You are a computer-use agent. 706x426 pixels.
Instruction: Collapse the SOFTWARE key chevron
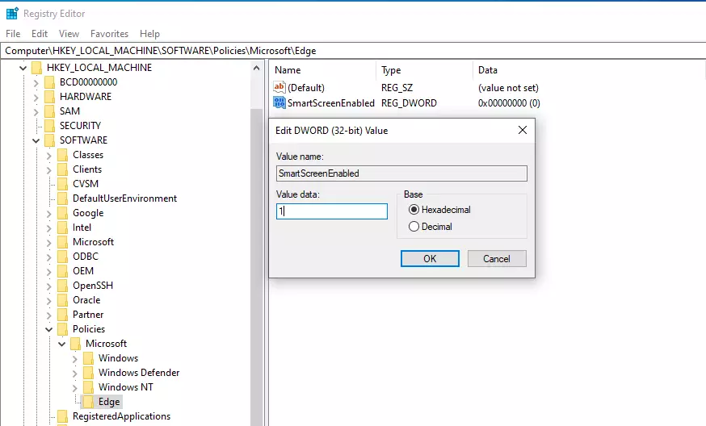[x=36, y=140]
